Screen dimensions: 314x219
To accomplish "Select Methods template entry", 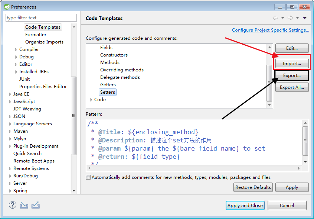I will pyautogui.click(x=110, y=62).
